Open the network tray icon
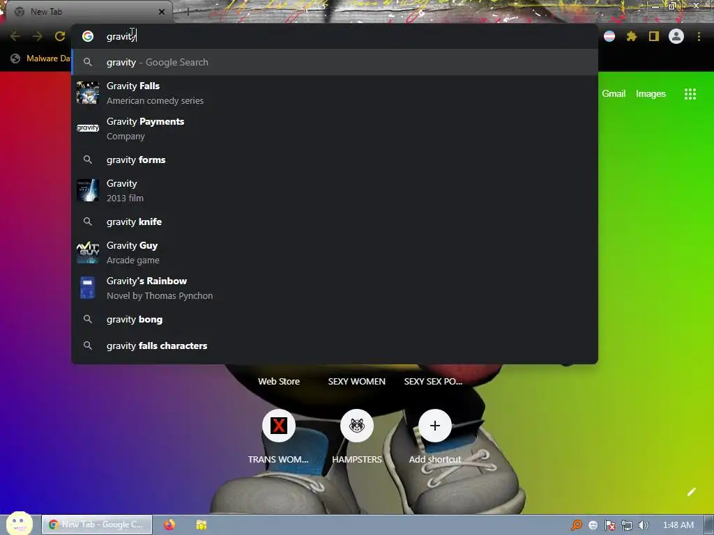The height and width of the screenshot is (535, 714). (627, 525)
